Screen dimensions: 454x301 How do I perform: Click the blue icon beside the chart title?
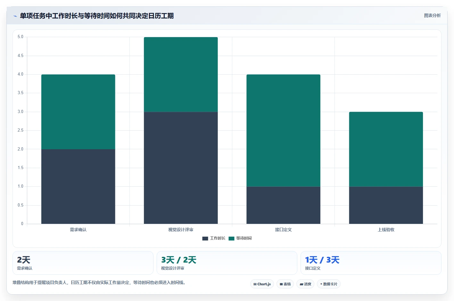[15, 16]
